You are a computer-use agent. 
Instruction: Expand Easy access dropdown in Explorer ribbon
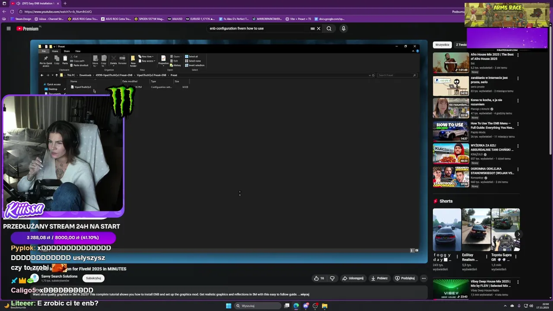pos(146,61)
